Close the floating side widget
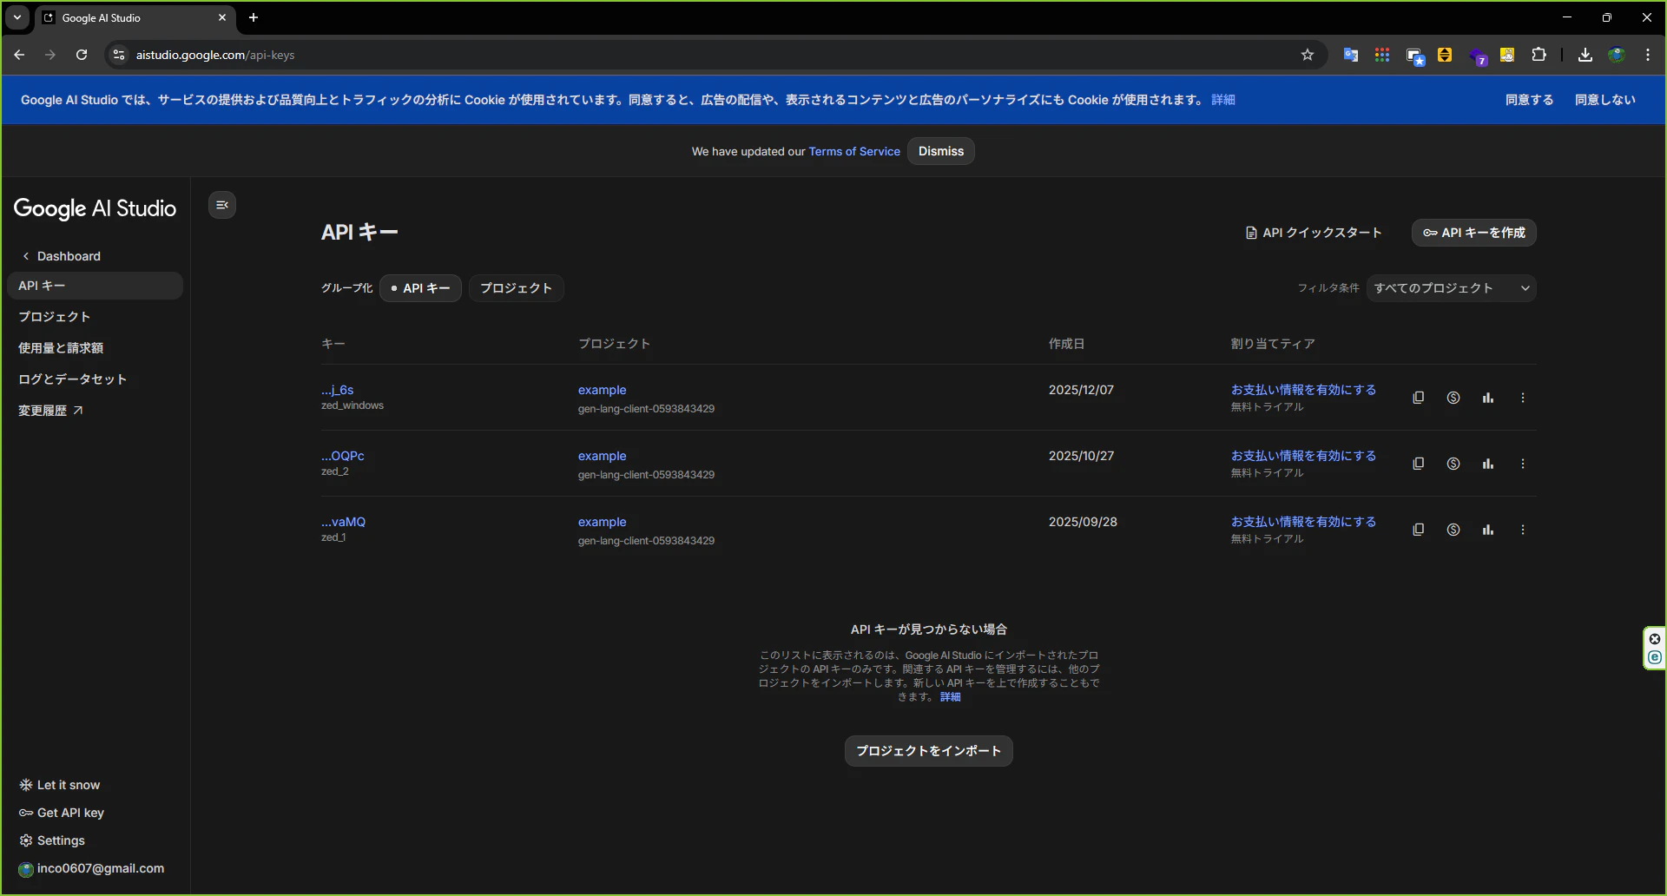This screenshot has width=1667, height=896. coord(1655,639)
